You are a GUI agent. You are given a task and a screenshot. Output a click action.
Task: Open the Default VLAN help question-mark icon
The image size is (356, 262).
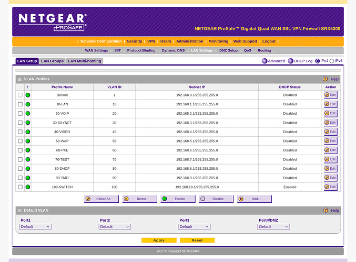tap(326, 210)
